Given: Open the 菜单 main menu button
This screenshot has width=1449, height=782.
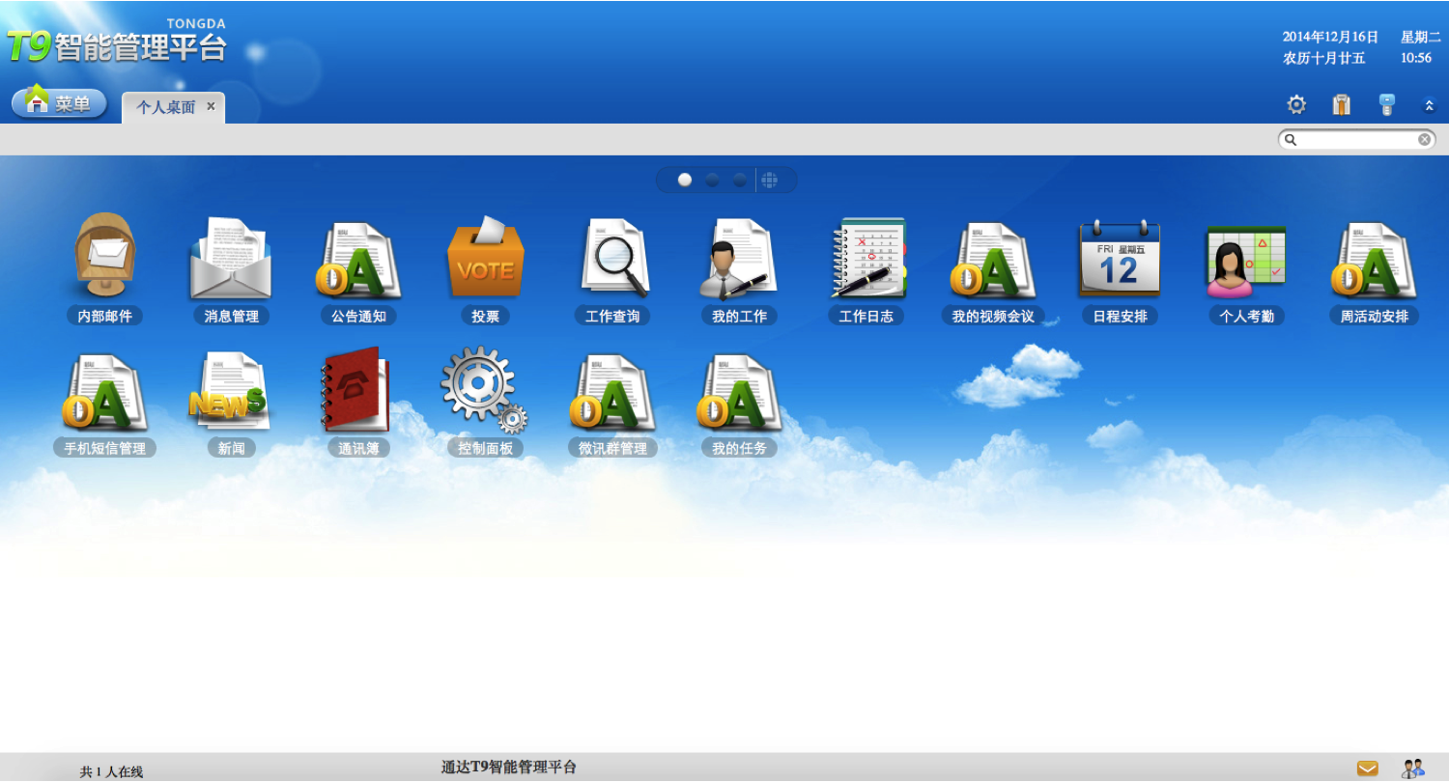Looking at the screenshot, I should tap(60, 103).
